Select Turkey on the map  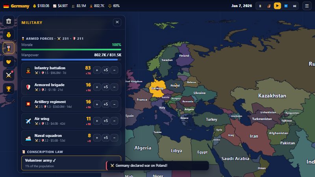click(211, 120)
